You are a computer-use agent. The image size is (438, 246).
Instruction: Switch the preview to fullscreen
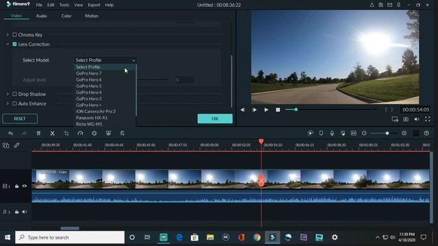[x=428, y=119]
